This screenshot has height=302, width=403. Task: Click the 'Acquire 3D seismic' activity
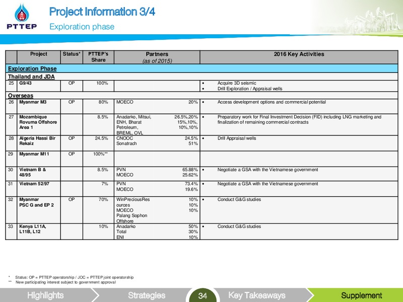pyautogui.click(x=237, y=83)
